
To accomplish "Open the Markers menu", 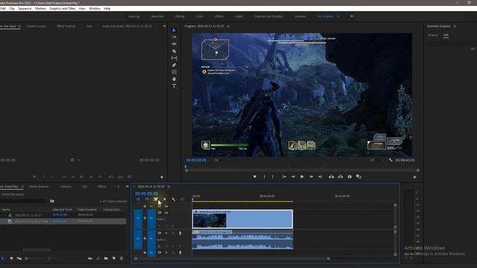I will [x=40, y=8].
